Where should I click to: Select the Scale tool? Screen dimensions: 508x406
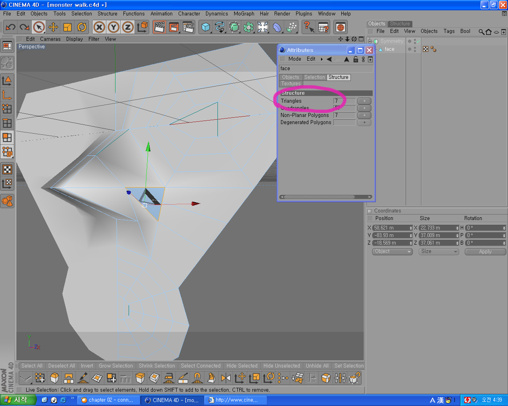pos(67,27)
